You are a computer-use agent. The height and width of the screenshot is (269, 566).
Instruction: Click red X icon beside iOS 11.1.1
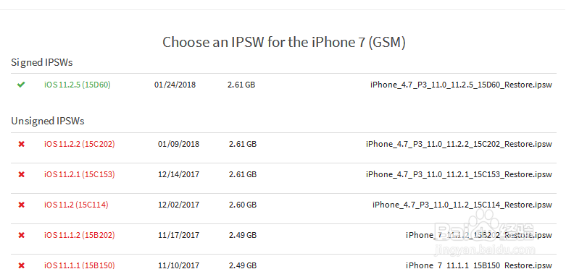[x=22, y=265]
